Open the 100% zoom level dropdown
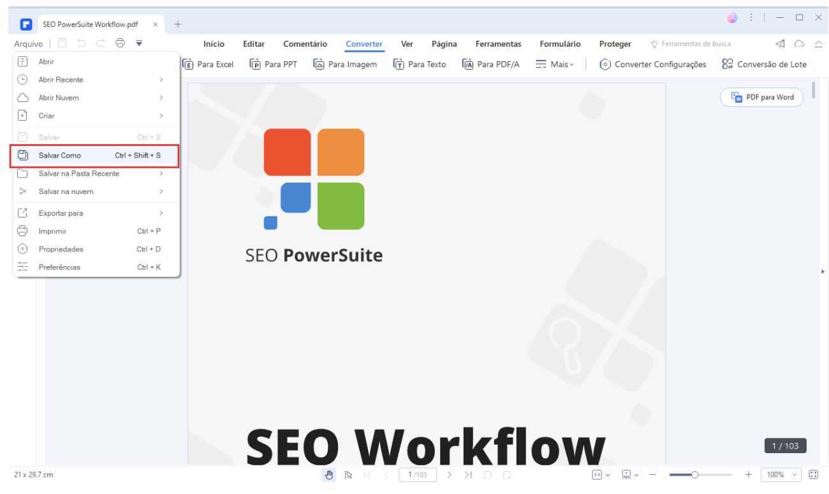The width and height of the screenshot is (829, 494). point(781,475)
